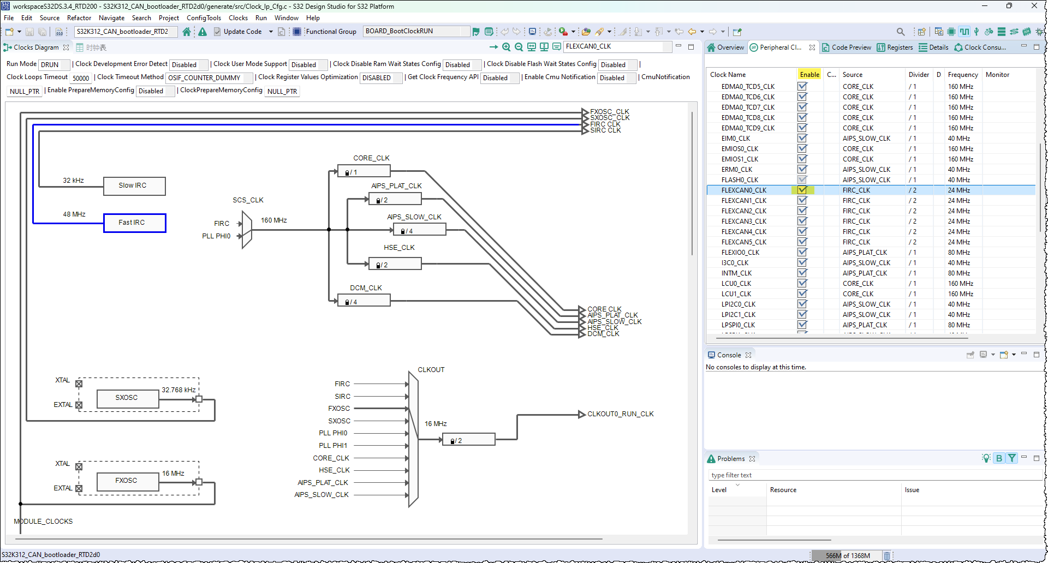Open the FLEXCAN0_CLK search combo box
Screen dimensions: 1048x563
617,46
